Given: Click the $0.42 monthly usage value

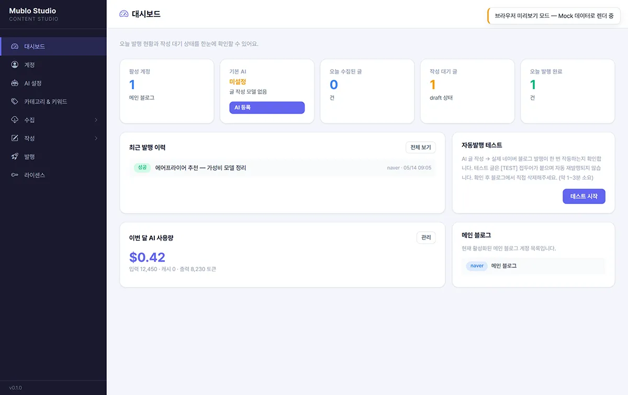Looking at the screenshot, I should (147, 257).
